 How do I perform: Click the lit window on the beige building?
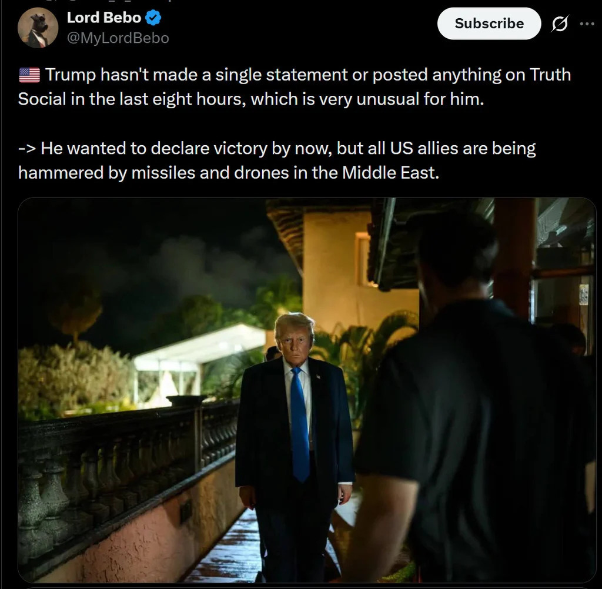click(363, 259)
